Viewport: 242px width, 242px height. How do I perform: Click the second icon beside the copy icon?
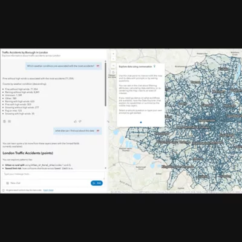tap(9, 122)
